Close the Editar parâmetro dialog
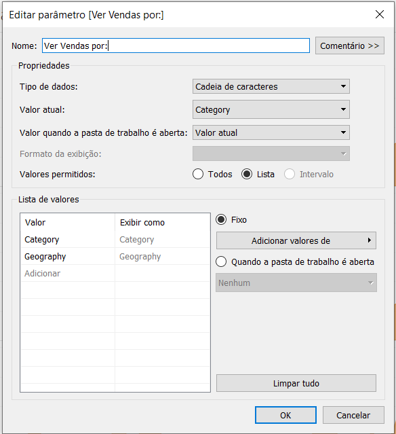The width and height of the screenshot is (396, 434). [380, 14]
